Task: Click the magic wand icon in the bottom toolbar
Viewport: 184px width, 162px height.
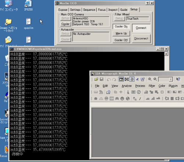Action: [x=140, y=98]
